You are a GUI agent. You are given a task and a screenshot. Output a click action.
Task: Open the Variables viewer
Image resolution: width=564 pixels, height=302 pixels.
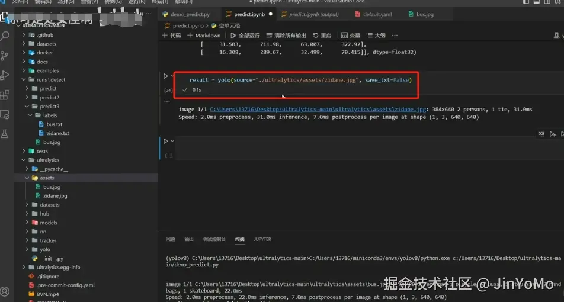tap(350, 36)
